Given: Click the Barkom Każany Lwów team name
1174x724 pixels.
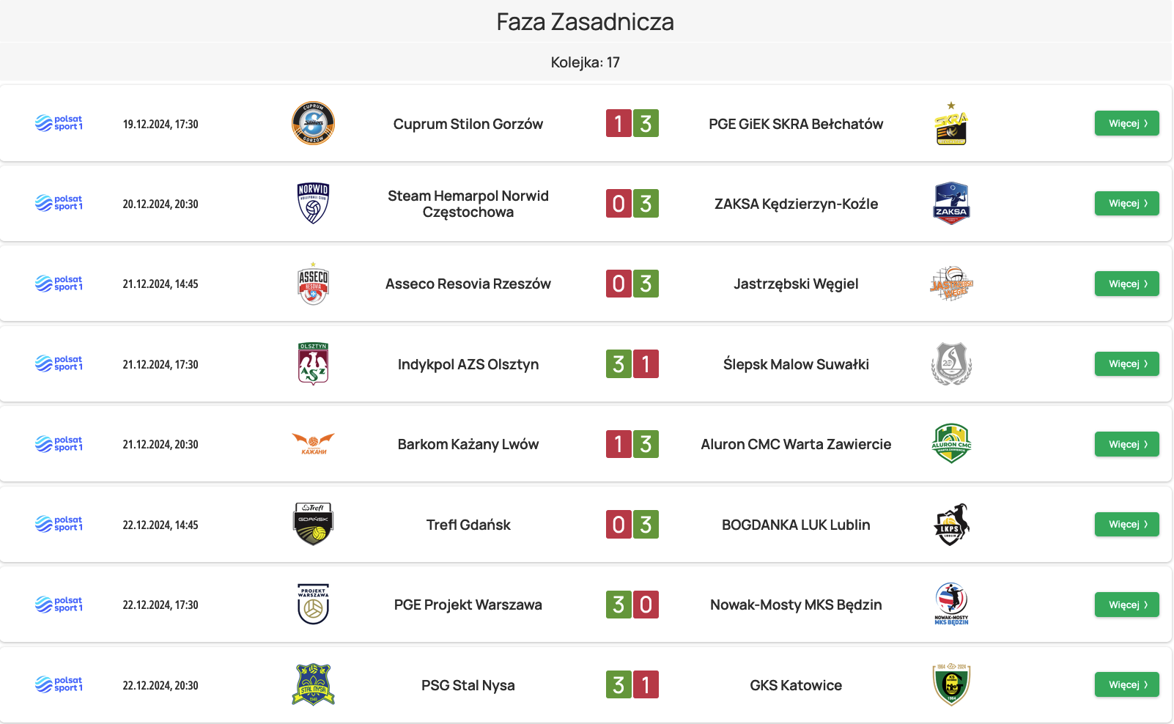Looking at the screenshot, I should 468,444.
